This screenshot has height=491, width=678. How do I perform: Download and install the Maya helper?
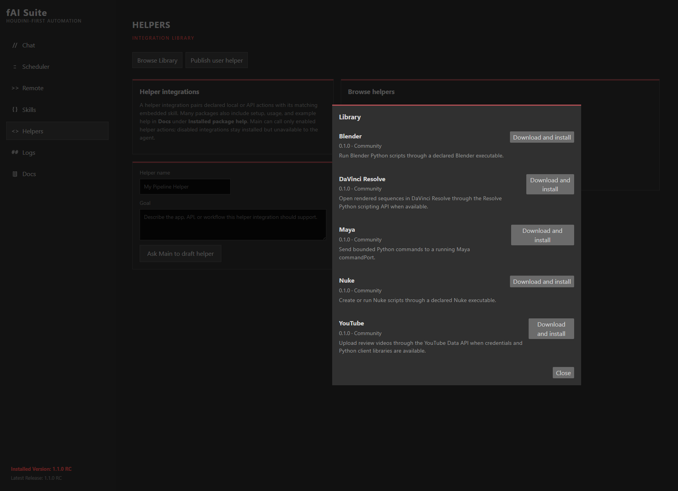(x=542, y=235)
